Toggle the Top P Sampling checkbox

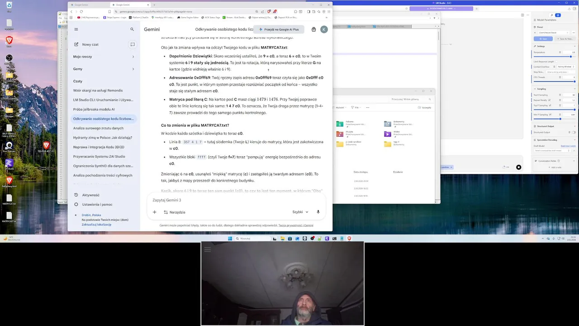(550, 105)
